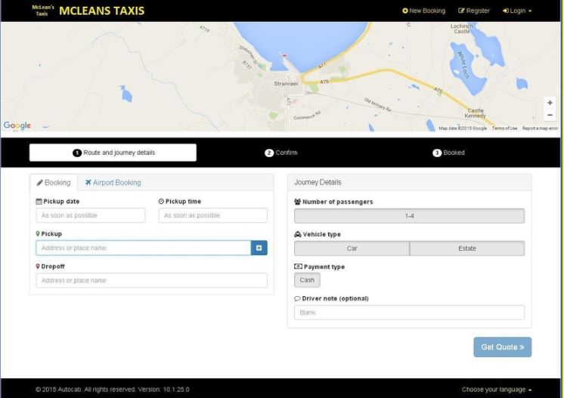Click the Autocab copyright version text
The image size is (564, 398).
pos(112,390)
